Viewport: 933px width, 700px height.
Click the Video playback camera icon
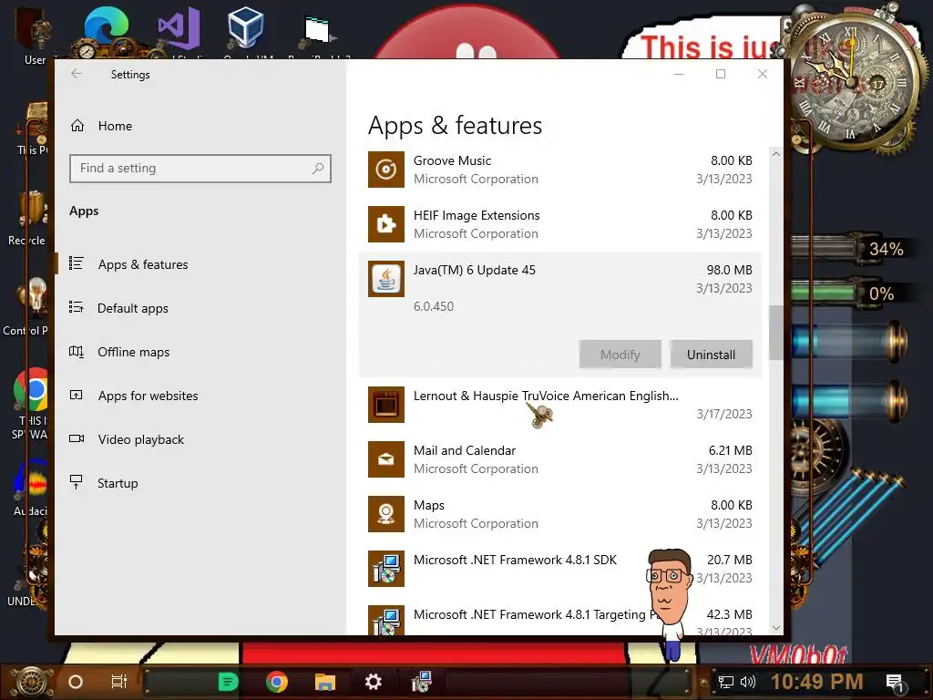[x=77, y=438]
